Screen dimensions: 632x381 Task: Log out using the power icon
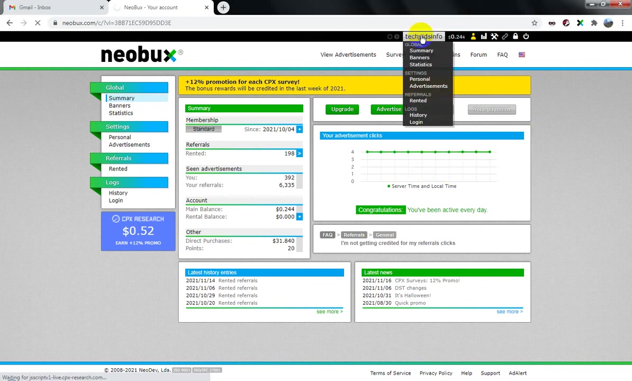coord(526,36)
